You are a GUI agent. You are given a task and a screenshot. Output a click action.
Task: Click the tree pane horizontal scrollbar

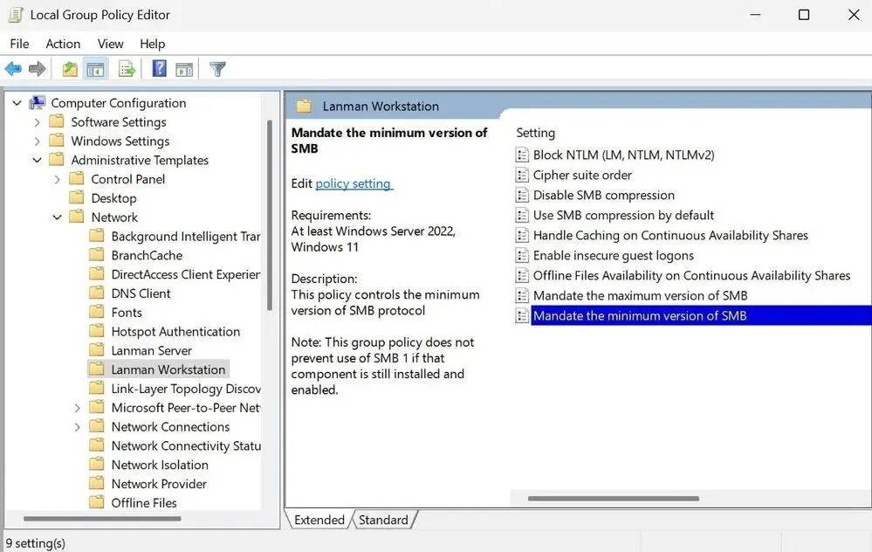102,519
